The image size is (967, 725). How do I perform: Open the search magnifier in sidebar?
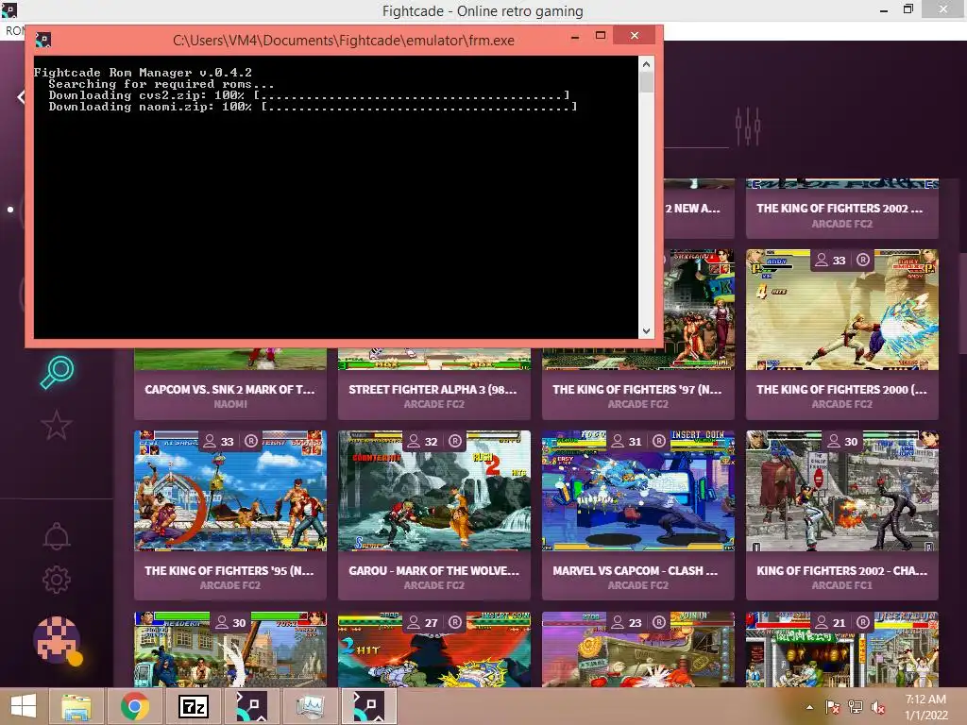click(57, 372)
